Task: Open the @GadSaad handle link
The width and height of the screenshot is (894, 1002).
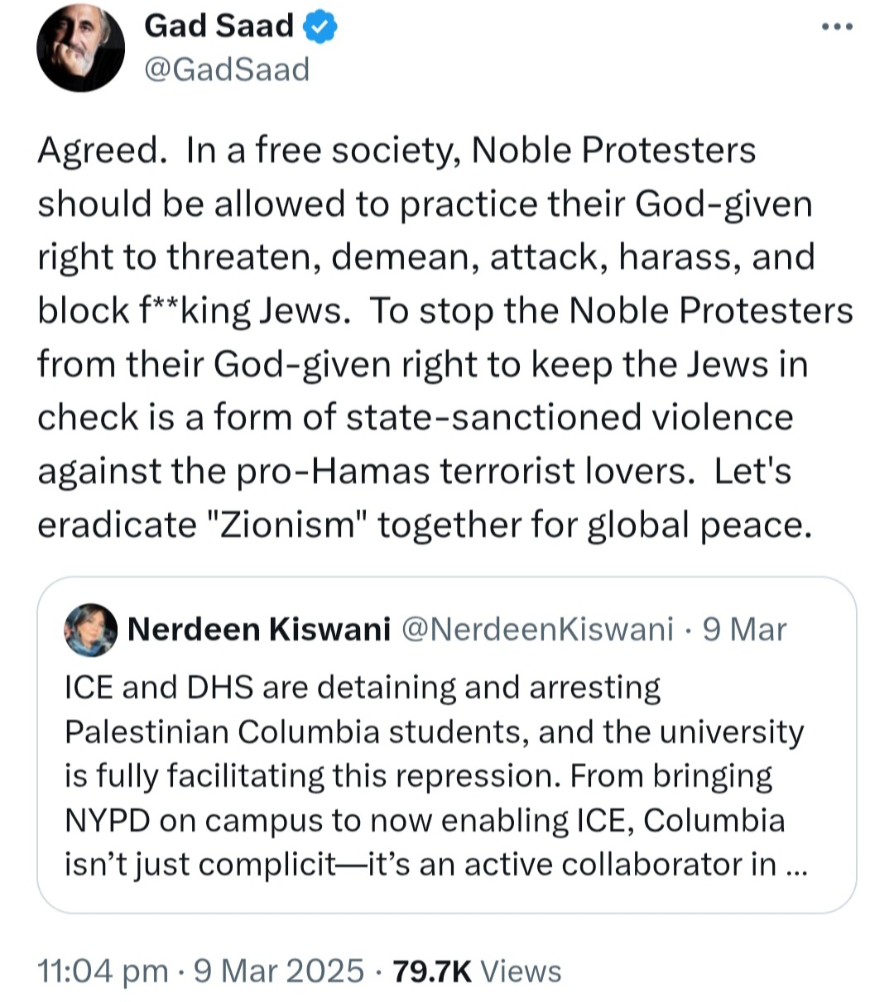Action: point(227,70)
